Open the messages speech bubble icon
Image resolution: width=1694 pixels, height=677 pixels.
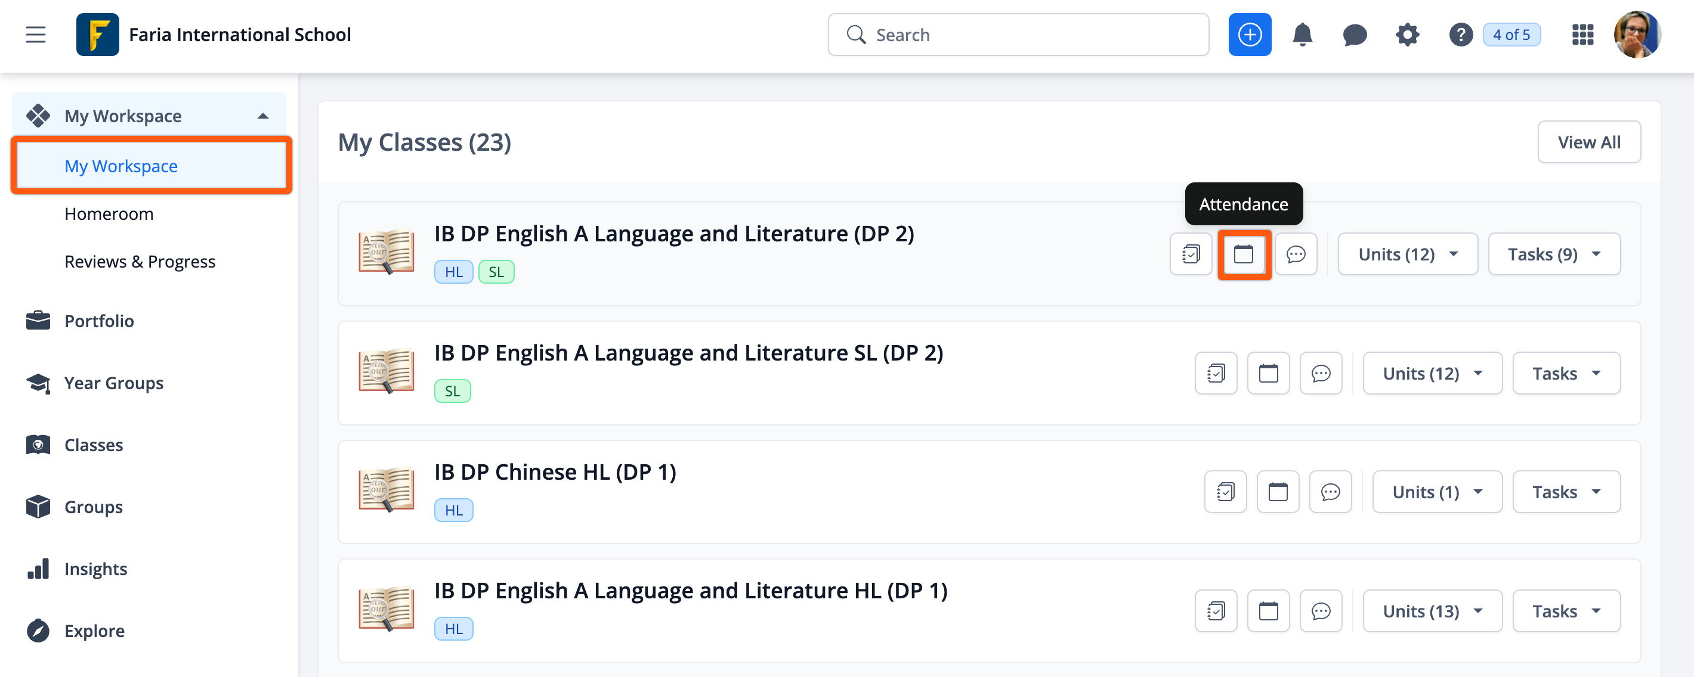[1354, 35]
